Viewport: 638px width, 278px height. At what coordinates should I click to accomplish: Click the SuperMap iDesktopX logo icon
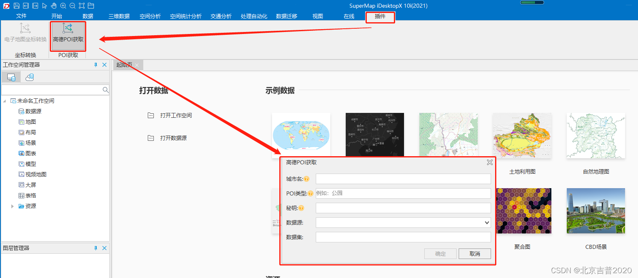6,6
